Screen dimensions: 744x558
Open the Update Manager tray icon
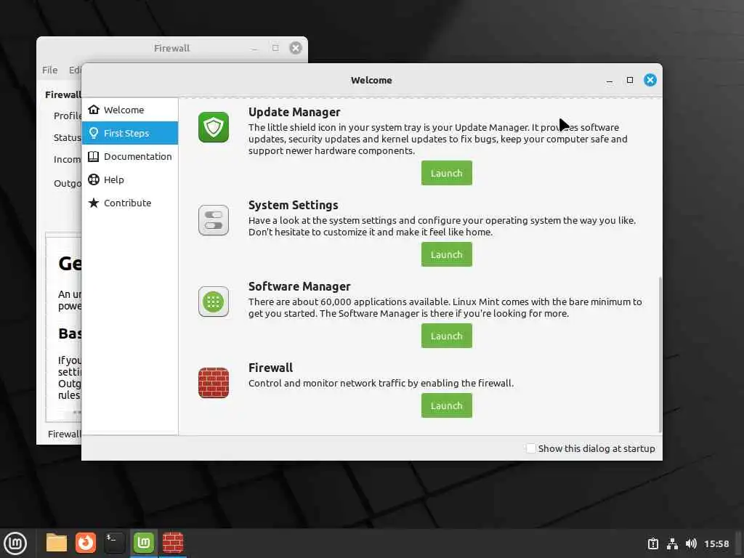point(653,543)
